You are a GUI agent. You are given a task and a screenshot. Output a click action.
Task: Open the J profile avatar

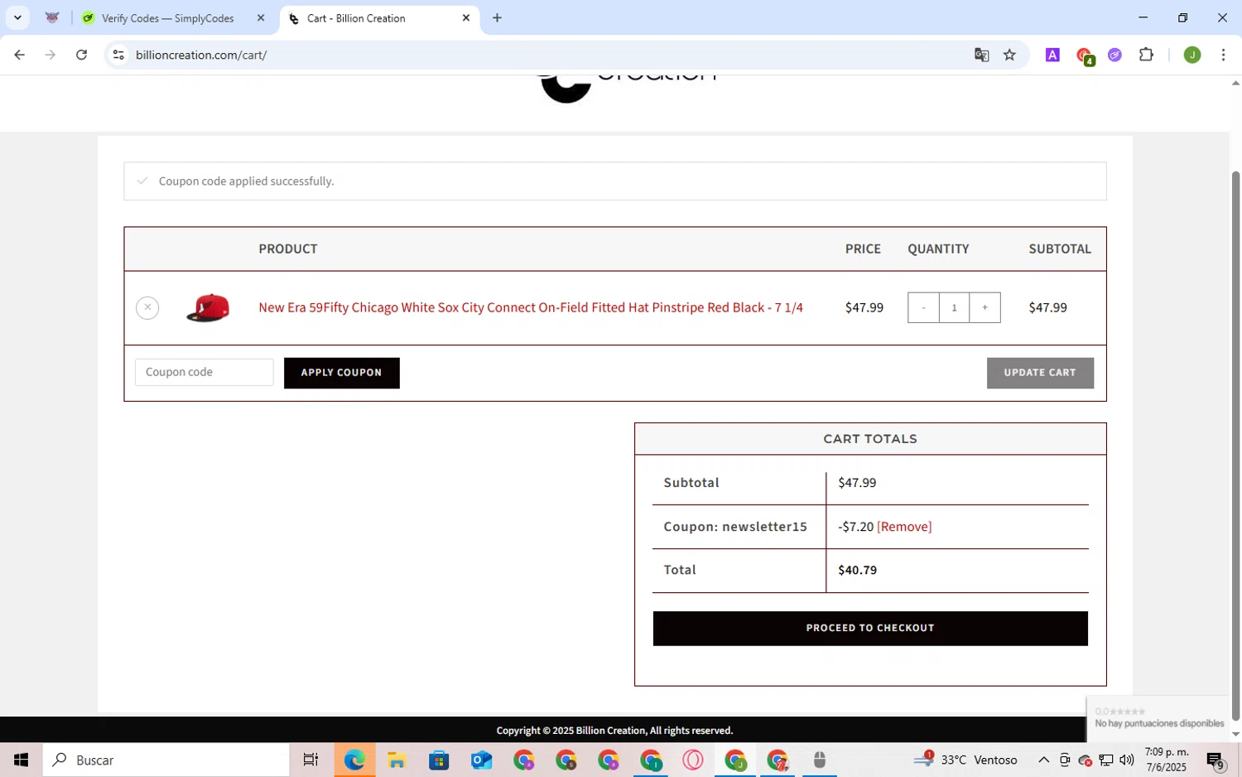[1192, 55]
